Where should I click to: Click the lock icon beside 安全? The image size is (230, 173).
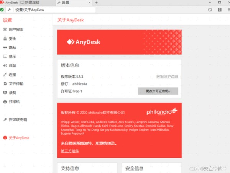(5, 39)
